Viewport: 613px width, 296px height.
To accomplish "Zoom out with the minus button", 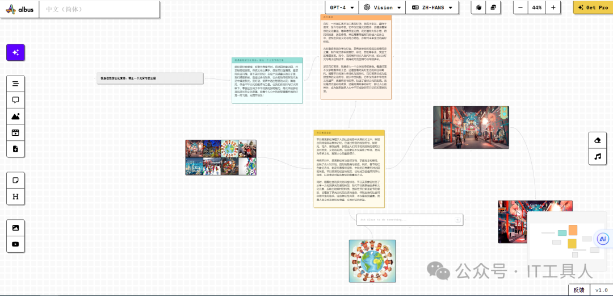I will point(520,7).
